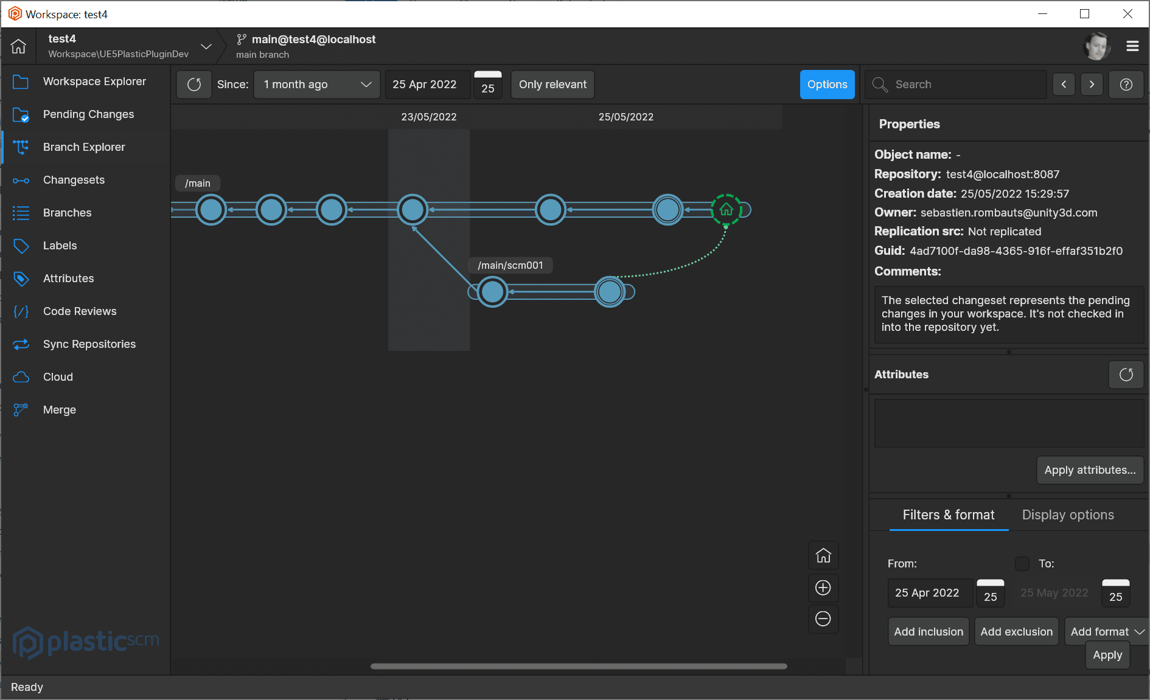Refresh the Attributes panel

pos(1126,374)
